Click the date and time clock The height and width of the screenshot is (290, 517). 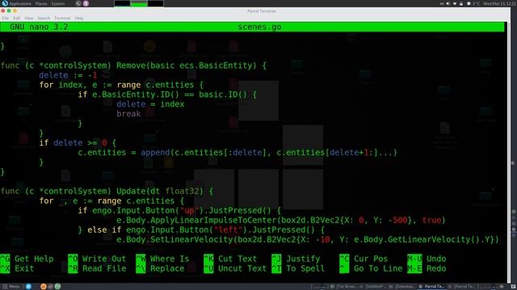pyautogui.click(x=499, y=3)
